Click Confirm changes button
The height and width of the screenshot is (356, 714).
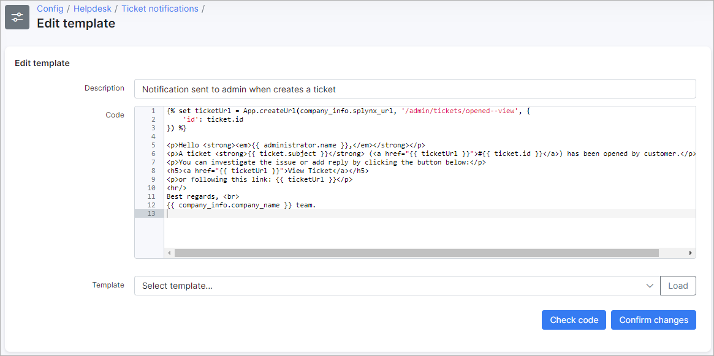[653, 320]
